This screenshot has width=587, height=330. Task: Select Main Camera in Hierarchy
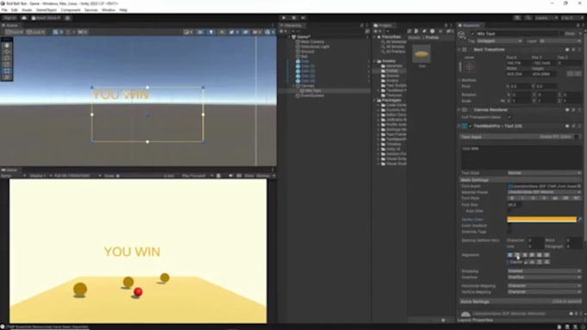coord(312,42)
